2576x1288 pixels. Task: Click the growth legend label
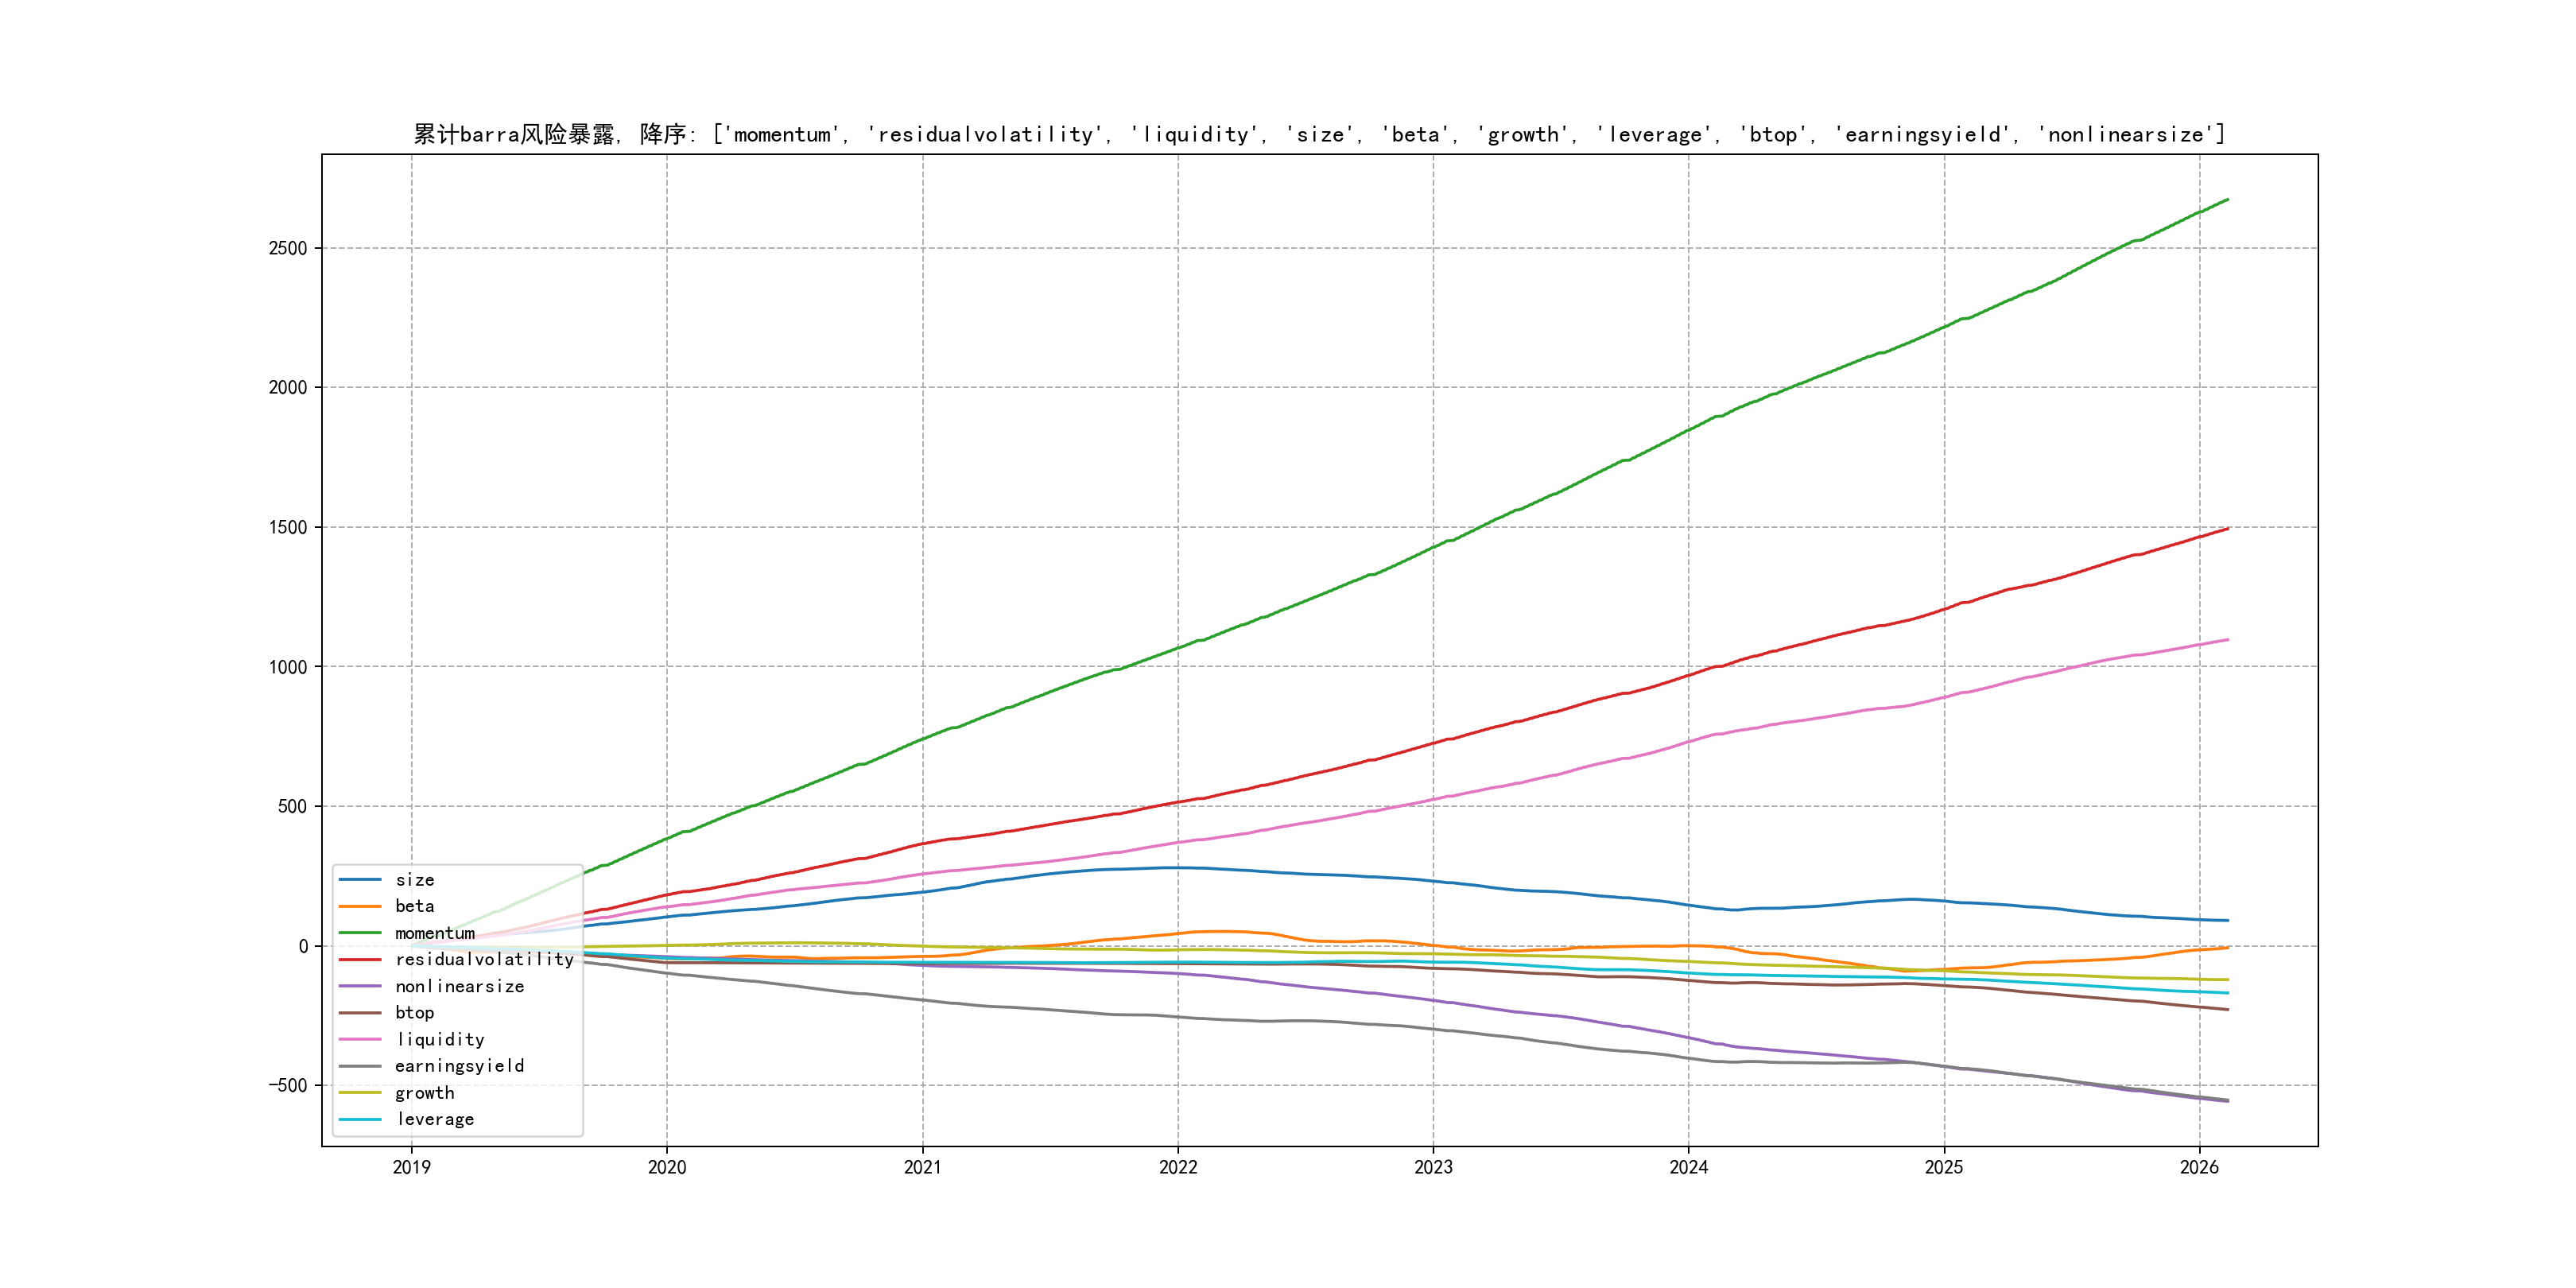424,1093
